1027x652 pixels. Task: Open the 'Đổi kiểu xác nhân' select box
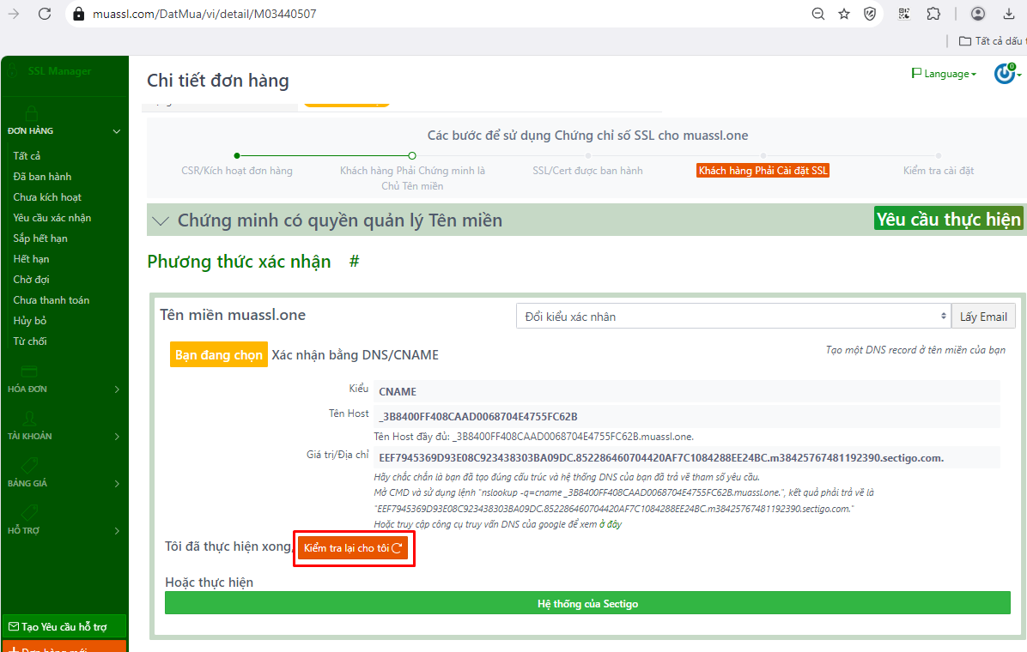click(x=732, y=317)
